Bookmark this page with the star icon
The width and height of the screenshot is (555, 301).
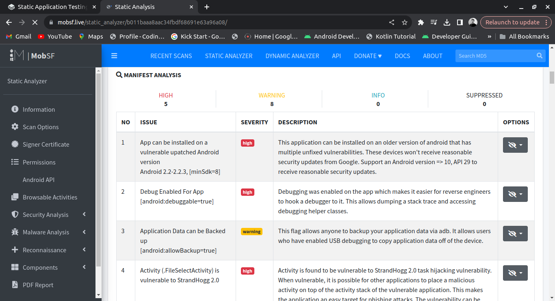[x=404, y=22]
